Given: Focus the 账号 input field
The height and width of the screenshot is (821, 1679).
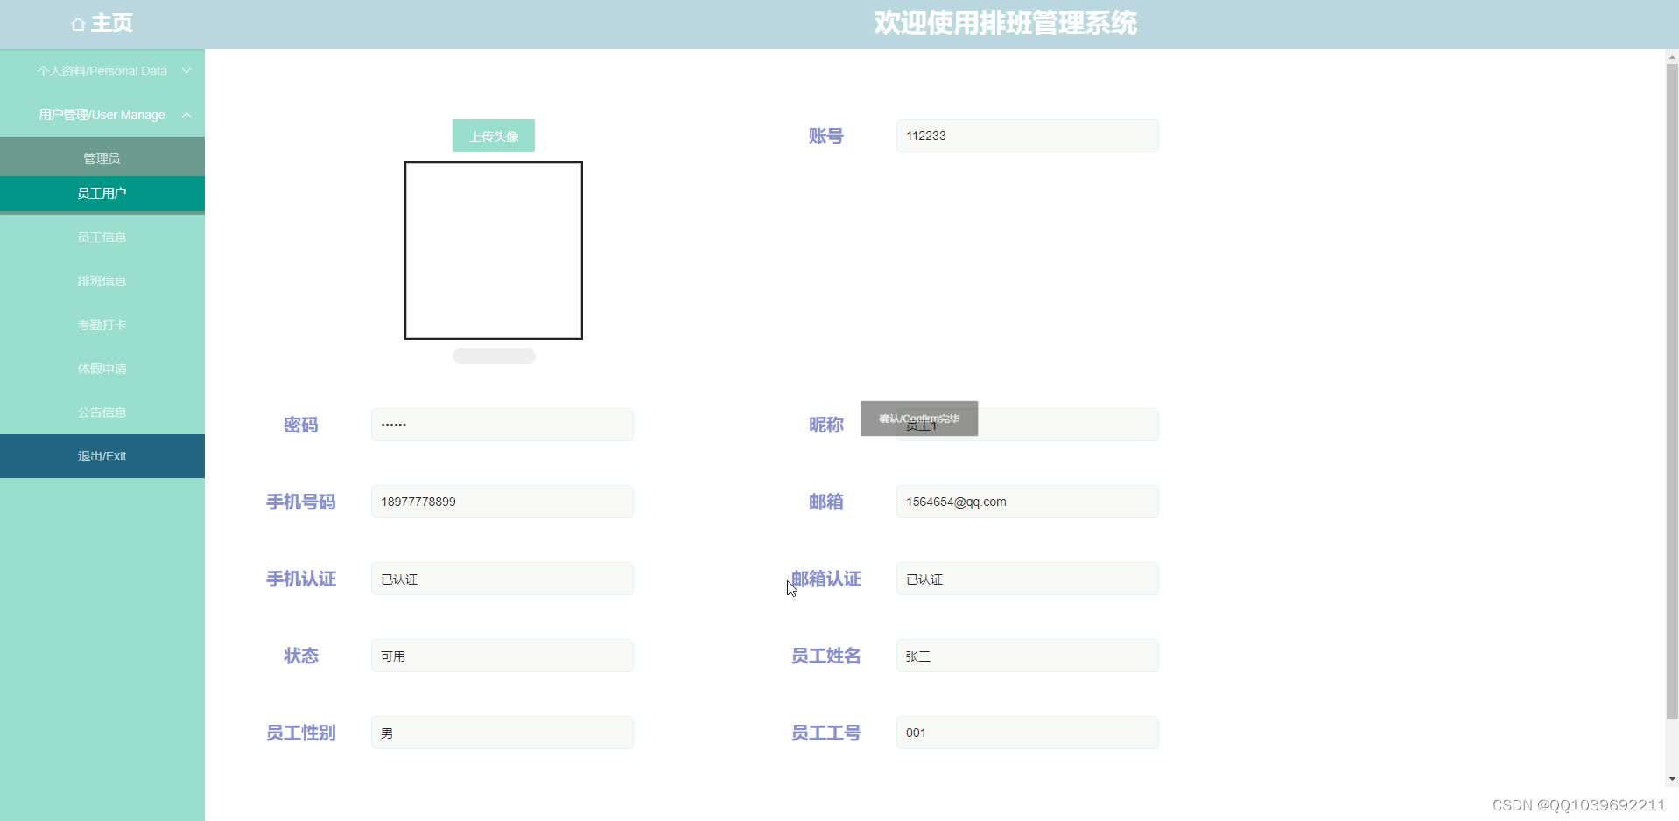Looking at the screenshot, I should 1028,136.
